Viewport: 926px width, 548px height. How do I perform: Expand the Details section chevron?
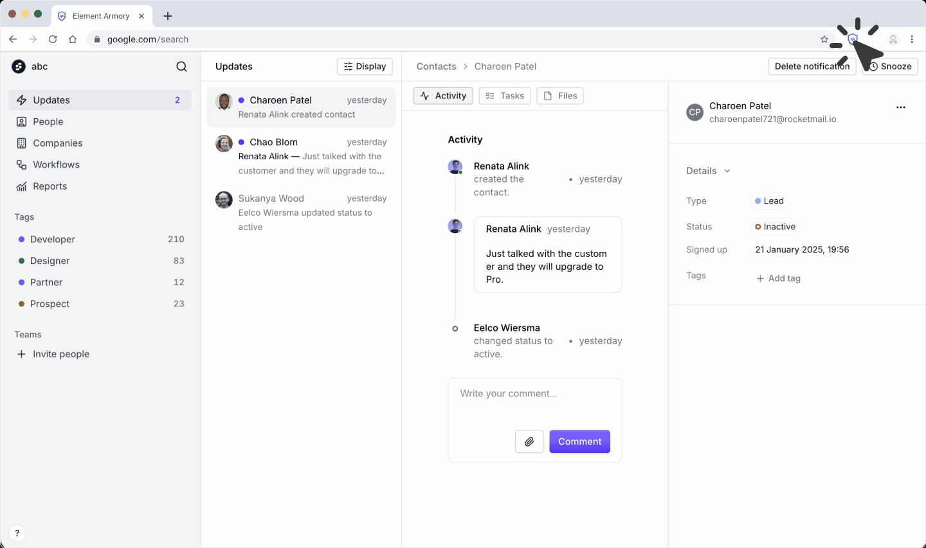pyautogui.click(x=727, y=171)
